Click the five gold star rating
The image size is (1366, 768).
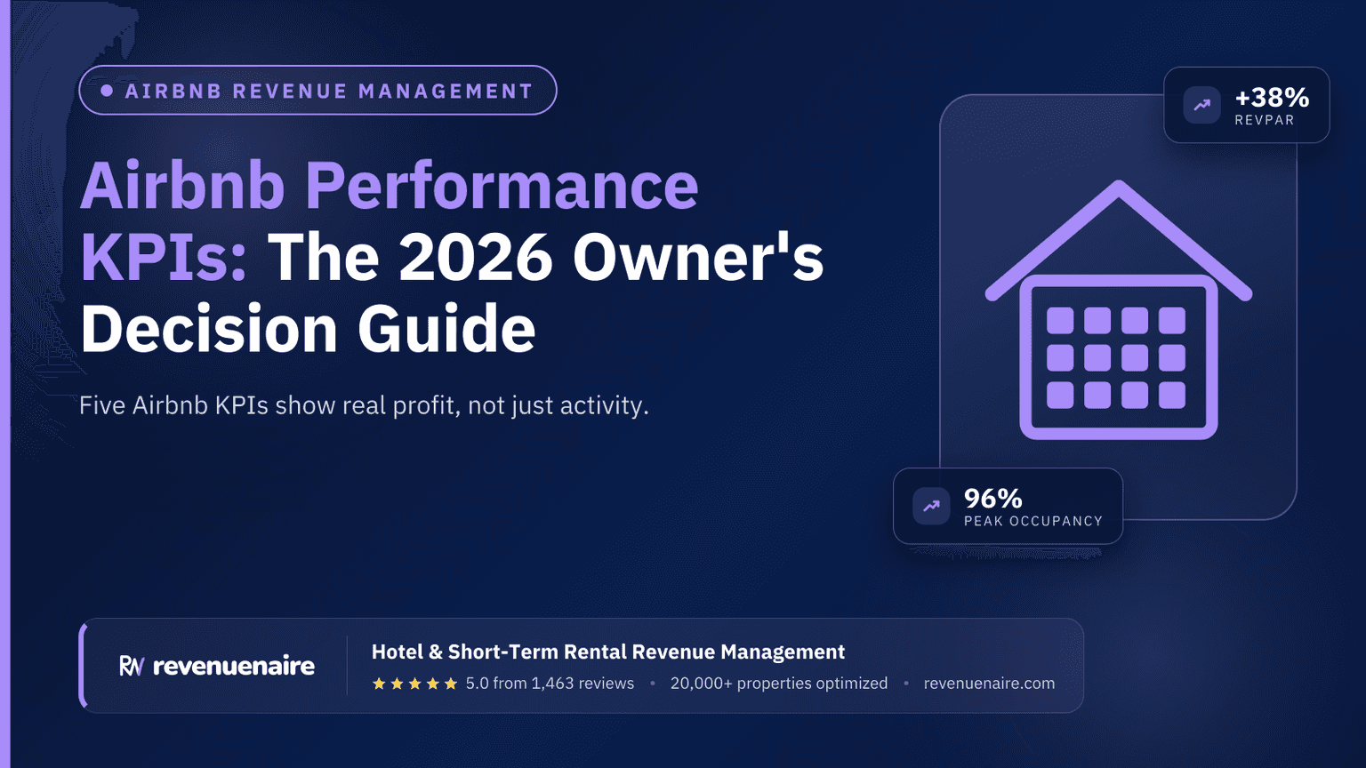(x=414, y=684)
